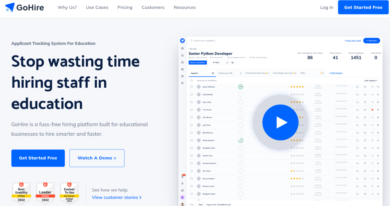Screen dimensions: 390x206
Task: Open the Date Applied sort dropdown
Action: (371, 80)
